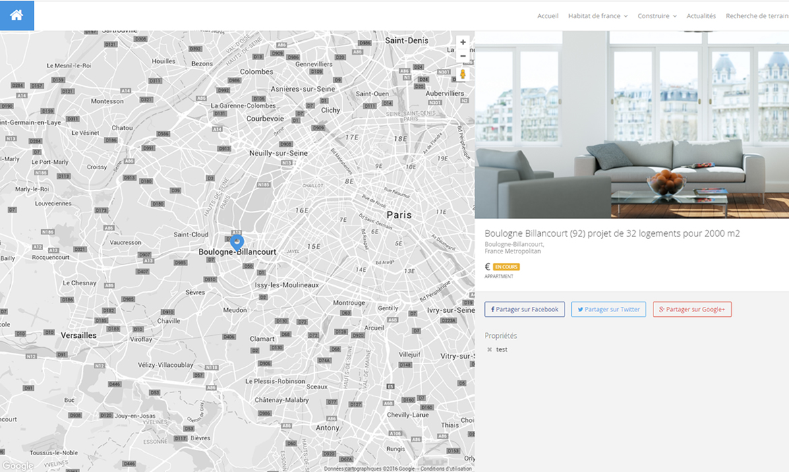Click the APPARTMENT type label
789x472 pixels.
(498, 276)
